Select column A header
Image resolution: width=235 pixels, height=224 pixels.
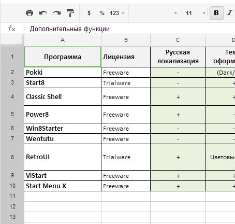coord(63,40)
